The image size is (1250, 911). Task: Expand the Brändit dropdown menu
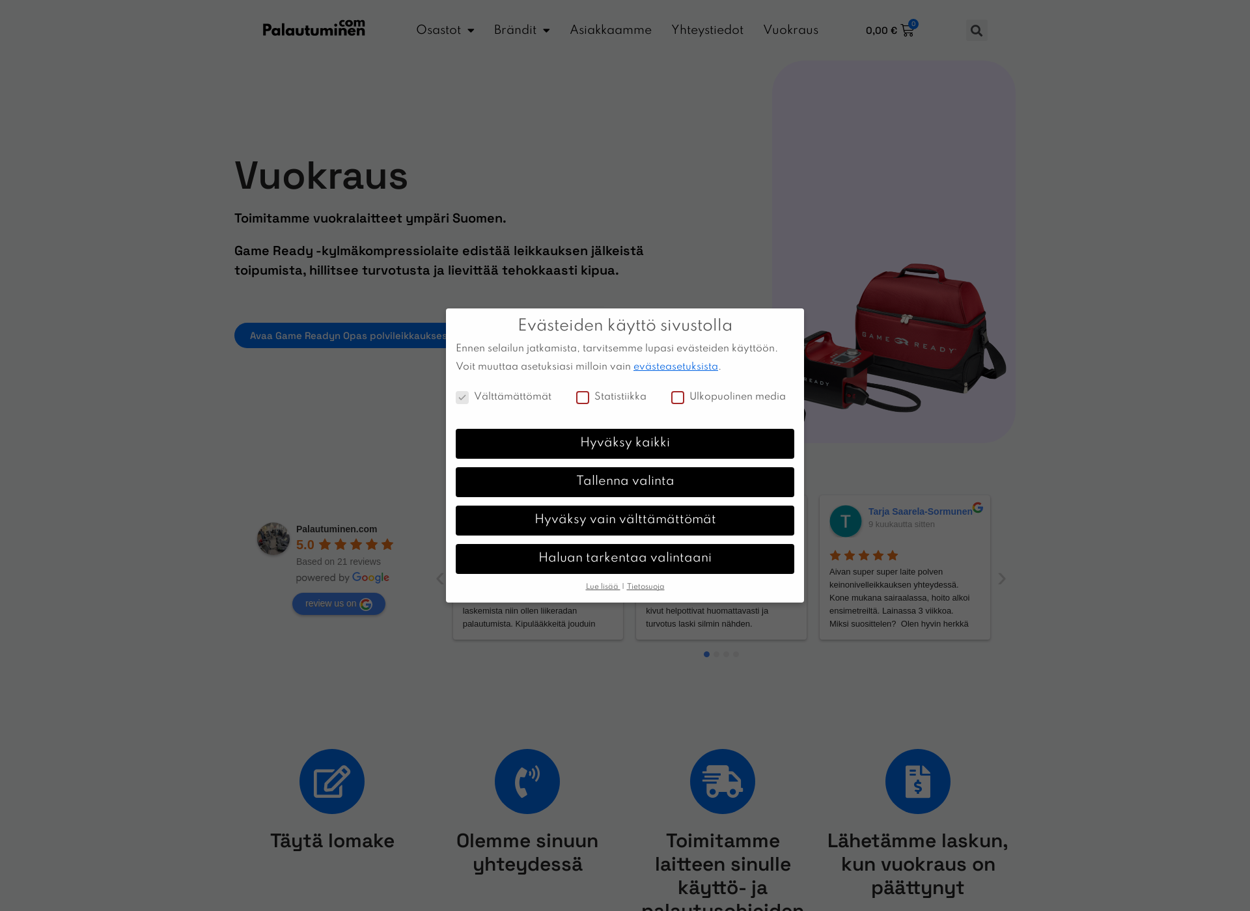[x=520, y=30]
